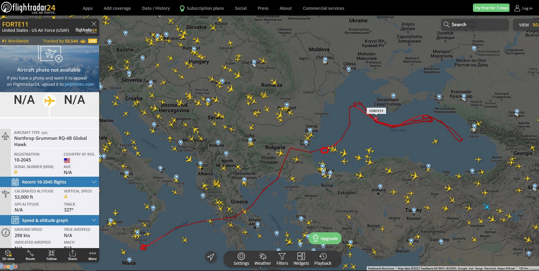The width and height of the screenshot is (539, 271).
Task: Expand Speed & altitude graph section
Action: click(x=50, y=221)
